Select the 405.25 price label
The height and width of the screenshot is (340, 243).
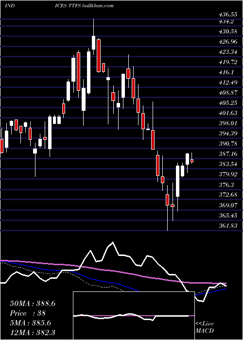228,103
